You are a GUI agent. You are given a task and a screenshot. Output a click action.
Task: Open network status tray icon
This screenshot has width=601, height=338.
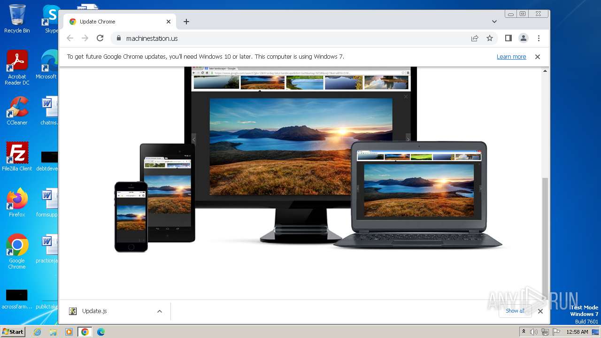[x=545, y=332]
